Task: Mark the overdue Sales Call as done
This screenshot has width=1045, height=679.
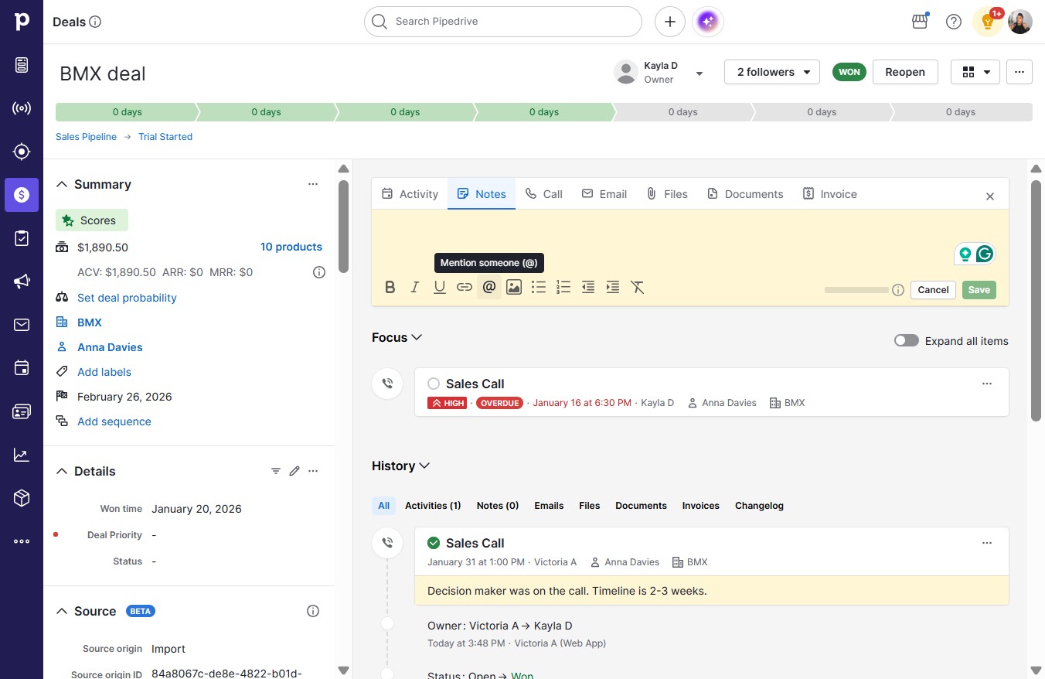Action: tap(434, 384)
